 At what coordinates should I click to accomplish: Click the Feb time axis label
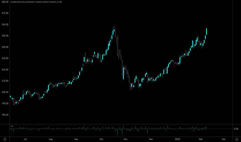(x=201, y=139)
